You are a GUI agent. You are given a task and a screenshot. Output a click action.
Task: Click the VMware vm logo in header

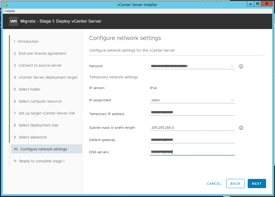[13, 21]
